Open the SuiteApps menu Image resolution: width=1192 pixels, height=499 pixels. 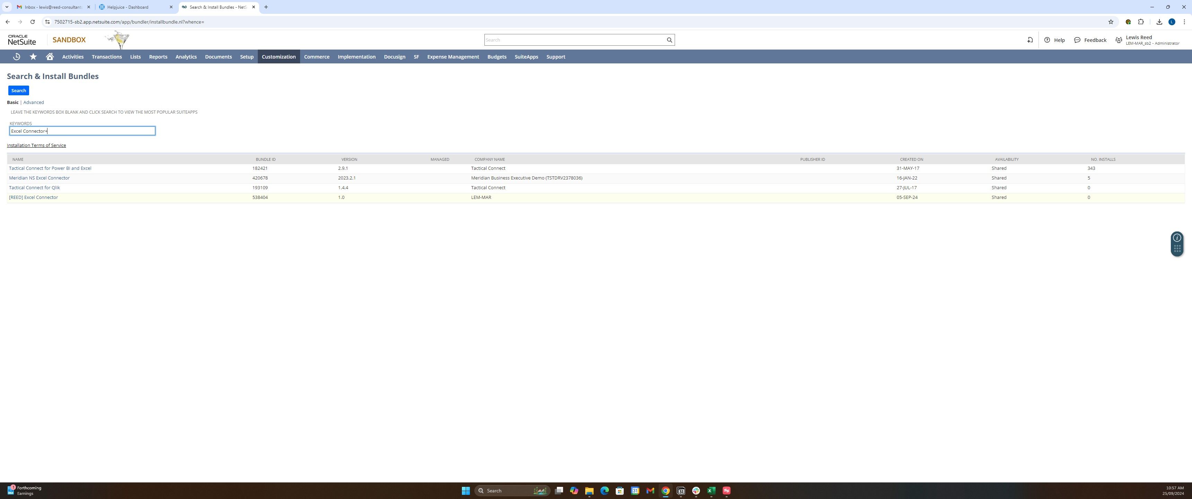[x=526, y=56]
